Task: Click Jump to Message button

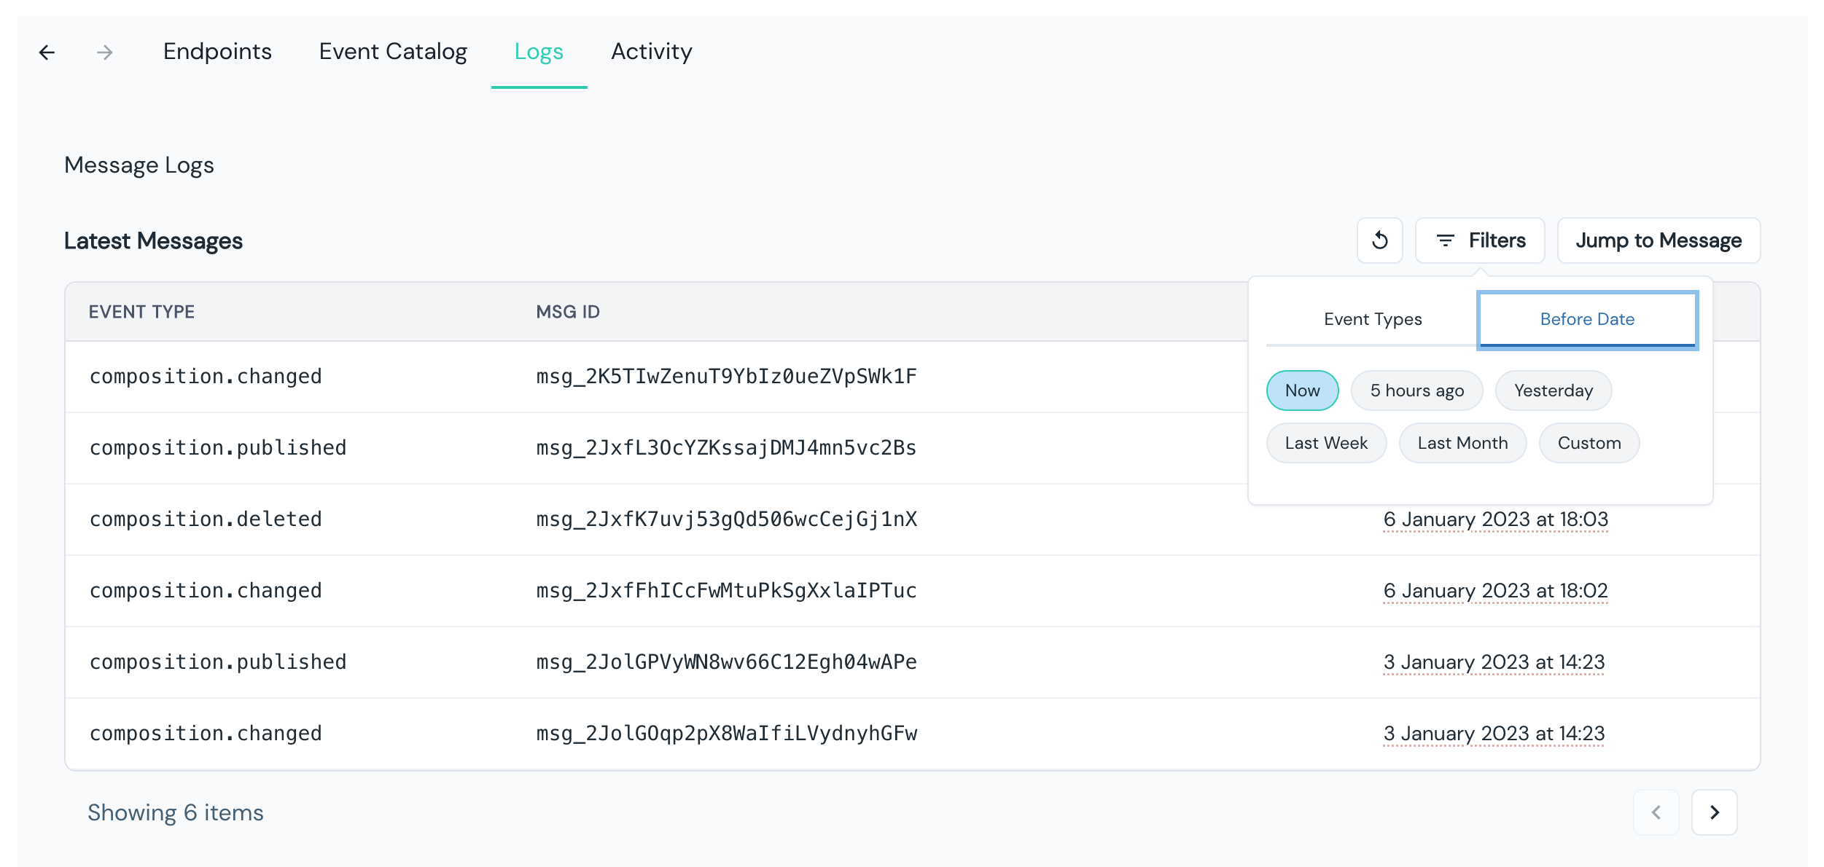Action: click(x=1658, y=240)
